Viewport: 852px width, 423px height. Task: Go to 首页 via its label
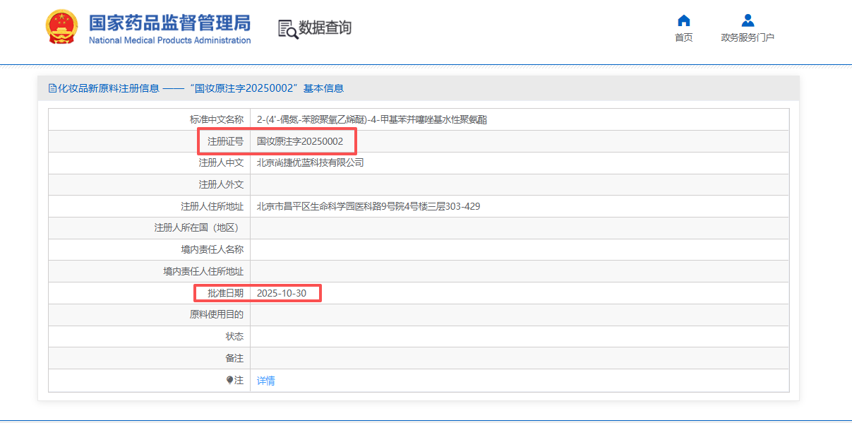pyautogui.click(x=683, y=37)
